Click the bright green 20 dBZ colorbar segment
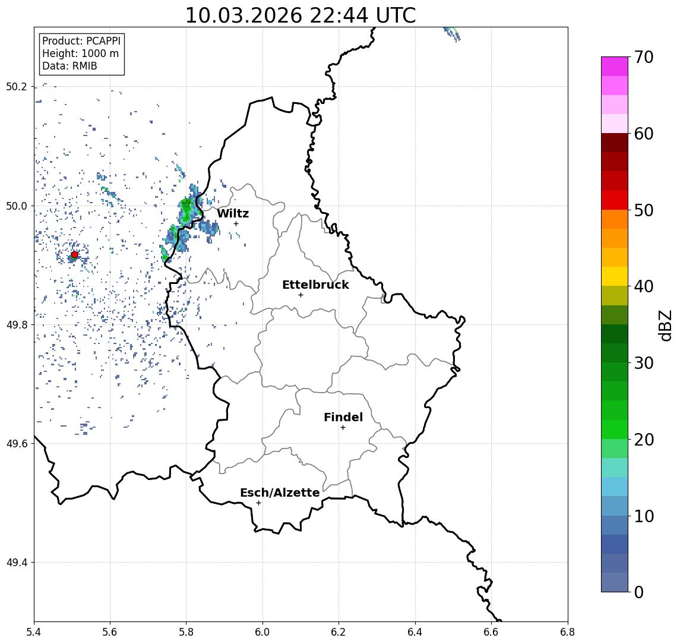The image size is (680, 644). tap(615, 429)
